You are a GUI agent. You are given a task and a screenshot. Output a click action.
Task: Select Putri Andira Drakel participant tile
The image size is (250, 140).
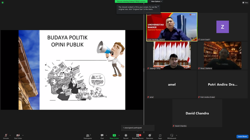223,84
